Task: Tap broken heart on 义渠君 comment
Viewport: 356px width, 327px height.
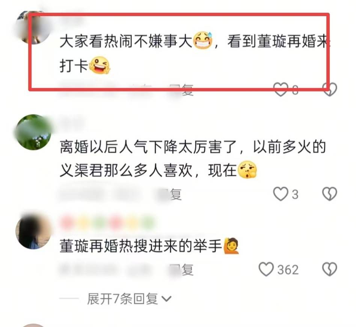Action: [x=330, y=194]
